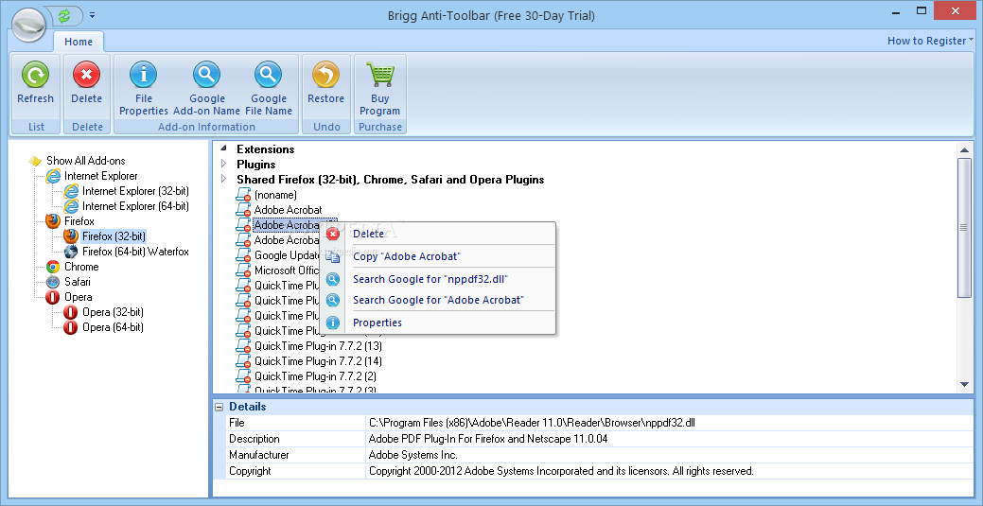The height and width of the screenshot is (506, 983).
Task: Select Show All Add-ons tree node
Action: pyautogui.click(x=86, y=161)
